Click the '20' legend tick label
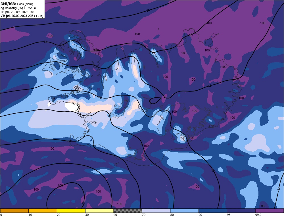This screenshot has height=217, width=284. (59, 215)
